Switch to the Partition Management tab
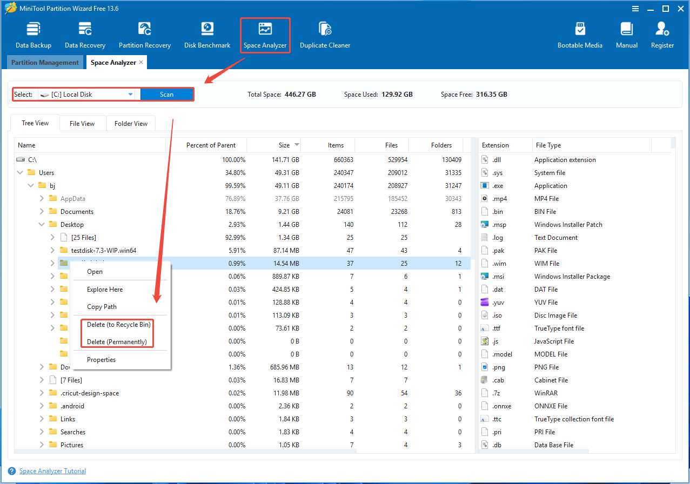This screenshot has height=484, width=690. click(x=45, y=62)
